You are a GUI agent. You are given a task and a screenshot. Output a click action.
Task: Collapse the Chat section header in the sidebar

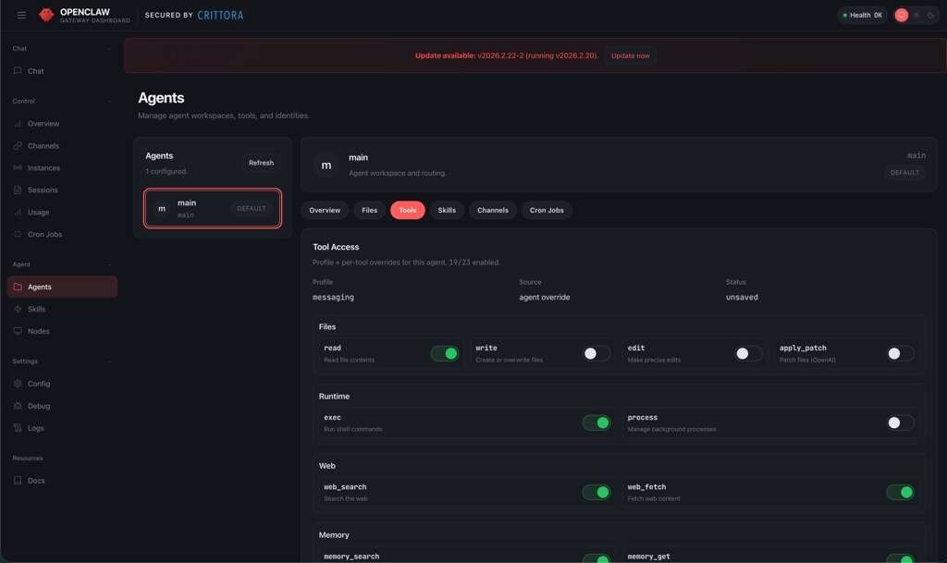tap(109, 49)
